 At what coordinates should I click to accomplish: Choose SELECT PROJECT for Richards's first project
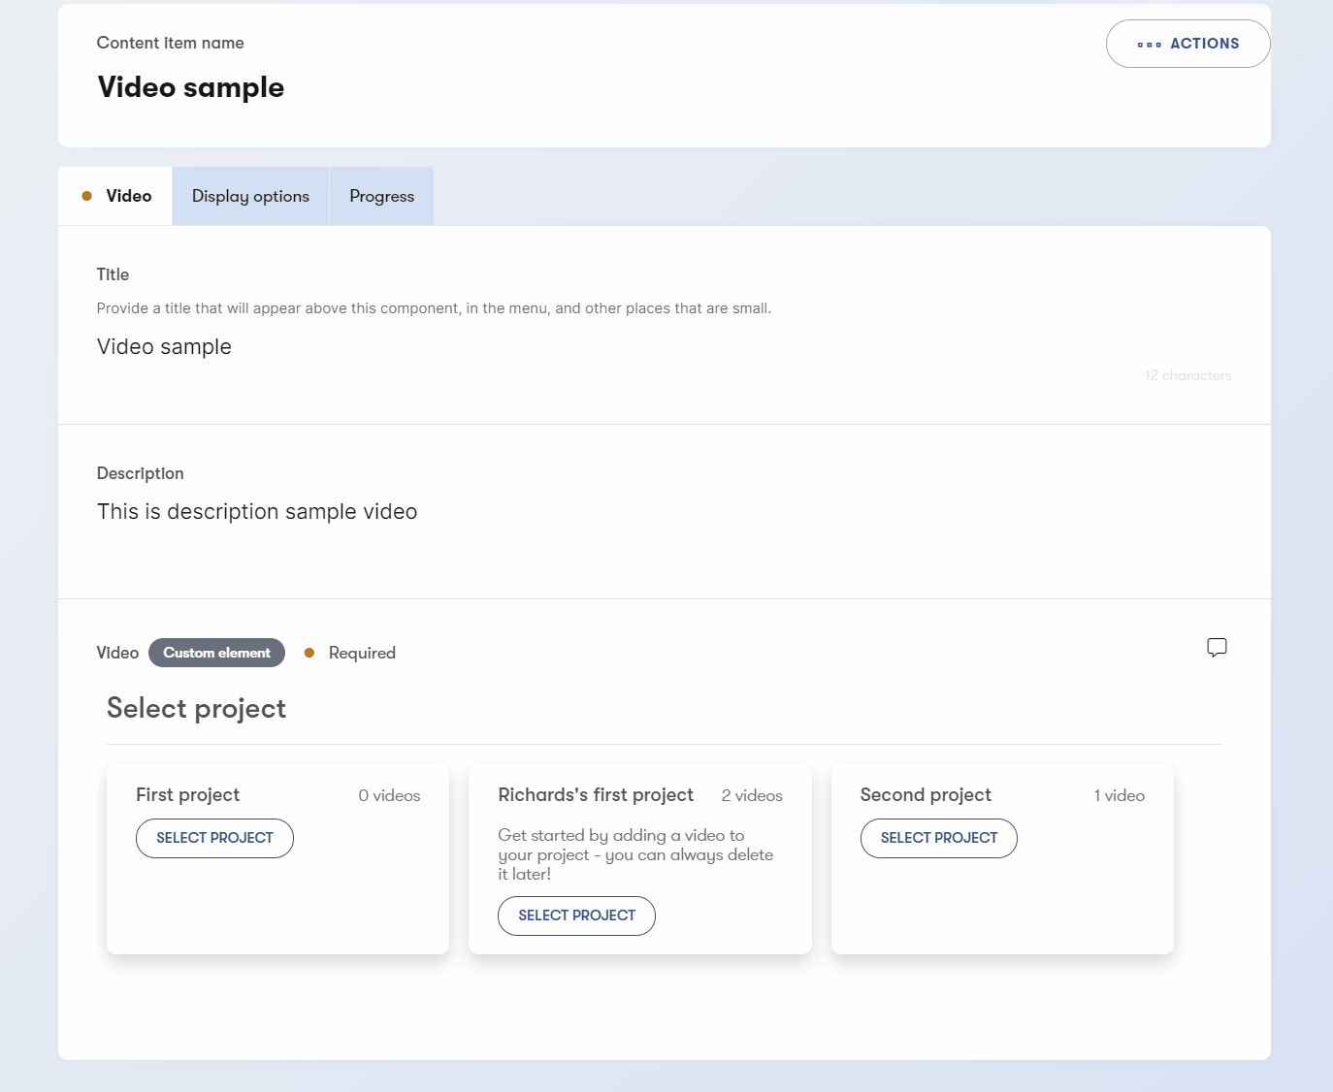click(x=576, y=915)
